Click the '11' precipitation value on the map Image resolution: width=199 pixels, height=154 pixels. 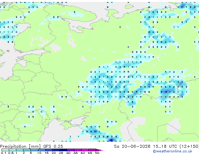tap(182, 7)
